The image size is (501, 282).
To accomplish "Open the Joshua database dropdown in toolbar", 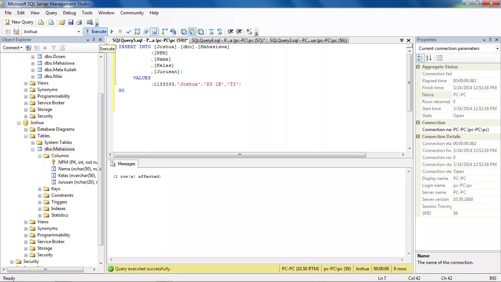I will point(78,32).
